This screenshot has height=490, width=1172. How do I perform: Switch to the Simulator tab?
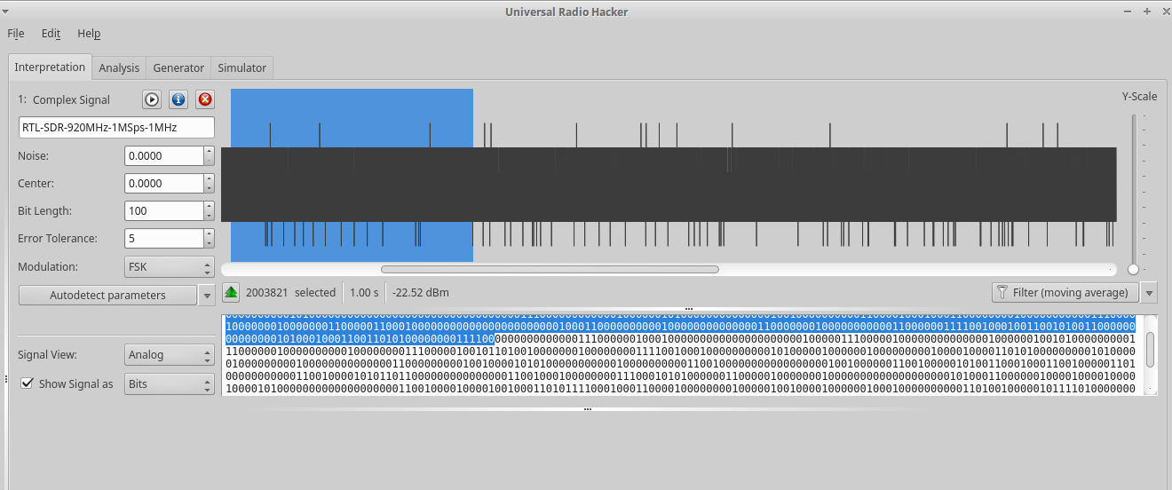click(242, 67)
